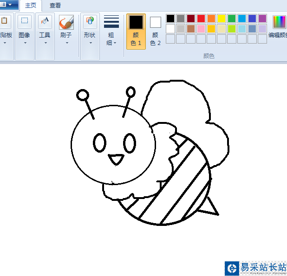Image resolution: width=287 pixels, height=276 pixels.
Task: Click inside the bee's stinger triangle
Action: coord(209,207)
